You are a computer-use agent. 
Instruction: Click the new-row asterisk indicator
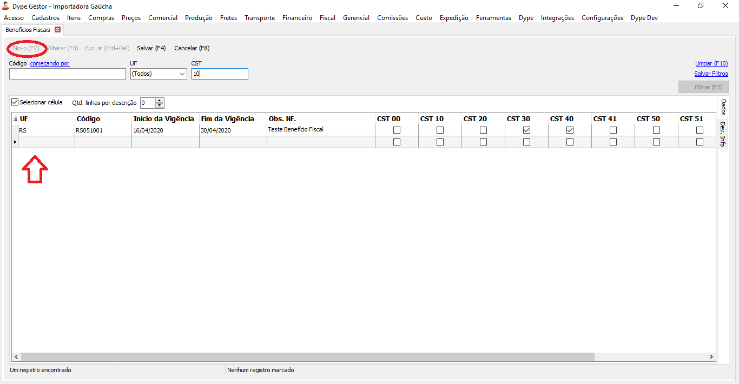(15, 142)
